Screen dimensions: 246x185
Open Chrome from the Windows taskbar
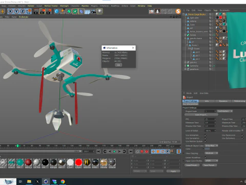[63, 181]
